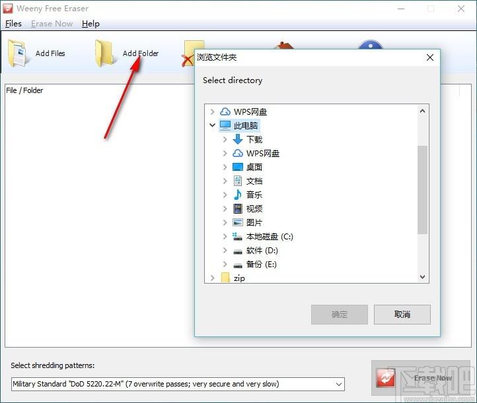Select the 图片 tree item
Screen dimensions: 477x403
coord(254,223)
